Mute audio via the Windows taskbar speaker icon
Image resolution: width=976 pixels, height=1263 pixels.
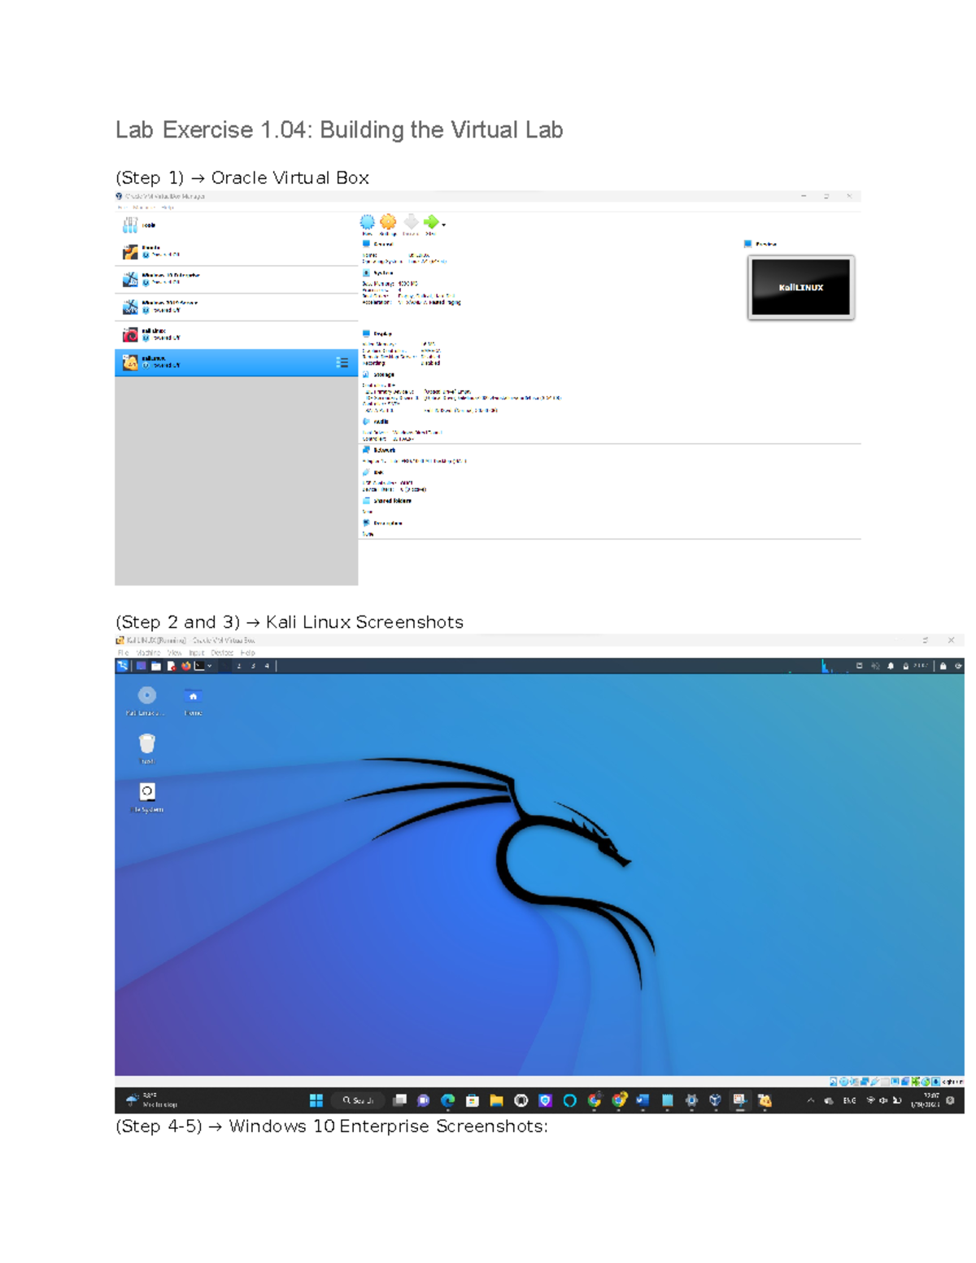click(883, 1100)
